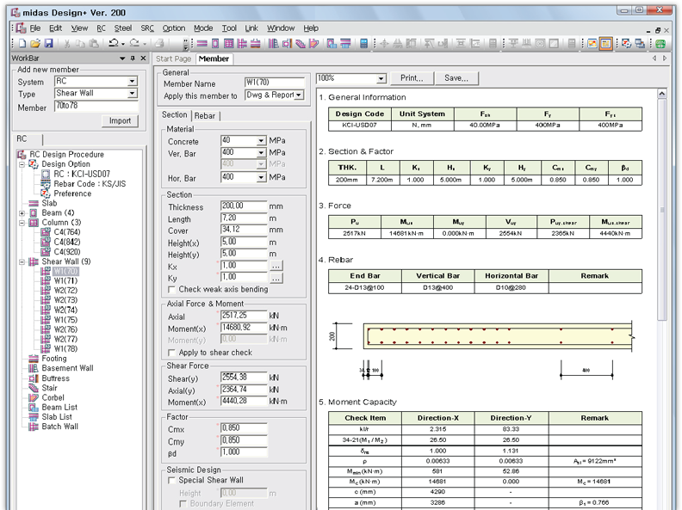
Task: Open the Concrete strength dropdown
Action: point(261,141)
